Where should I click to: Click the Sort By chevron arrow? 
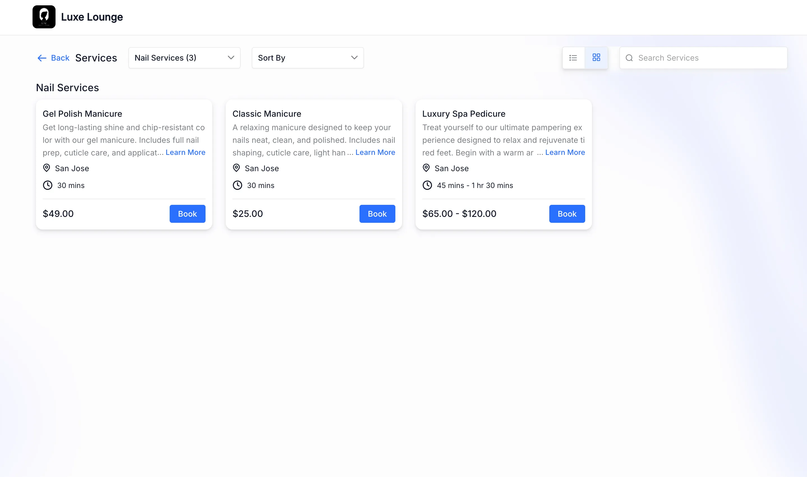coord(354,58)
